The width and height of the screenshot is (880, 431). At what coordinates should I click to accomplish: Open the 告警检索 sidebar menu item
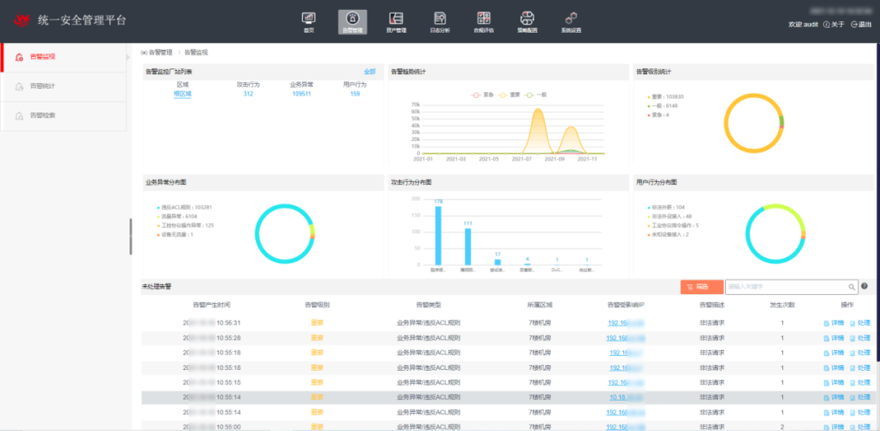pyautogui.click(x=64, y=116)
